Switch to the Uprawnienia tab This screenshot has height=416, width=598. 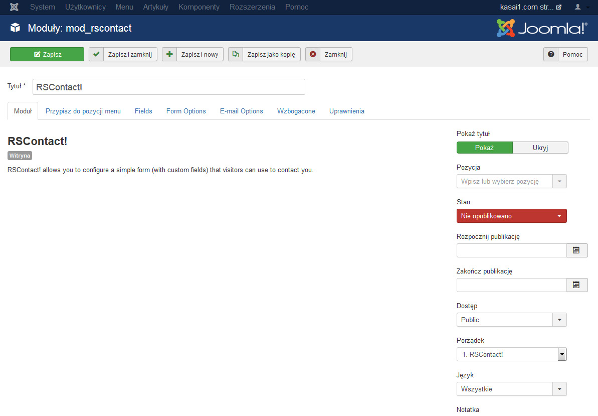point(347,111)
